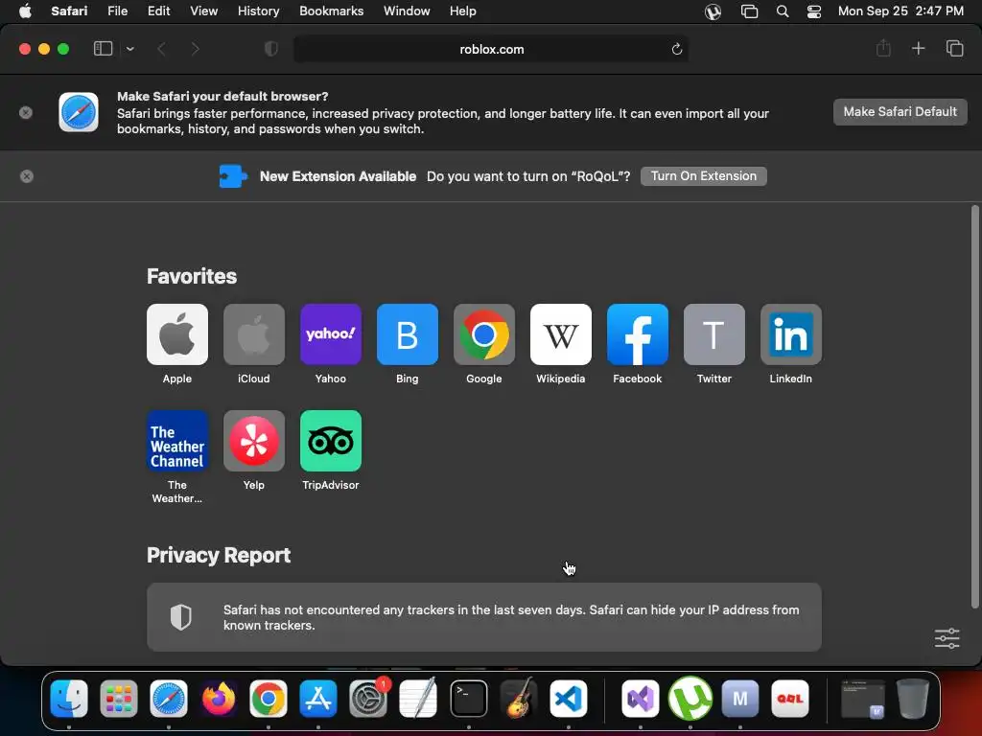
Task: Open Visual Studio from the Dock
Action: click(x=640, y=699)
